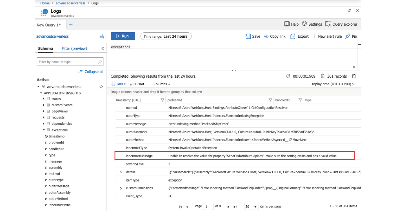Go to first results page
The width and height of the screenshot is (396, 211).
(x=181, y=207)
